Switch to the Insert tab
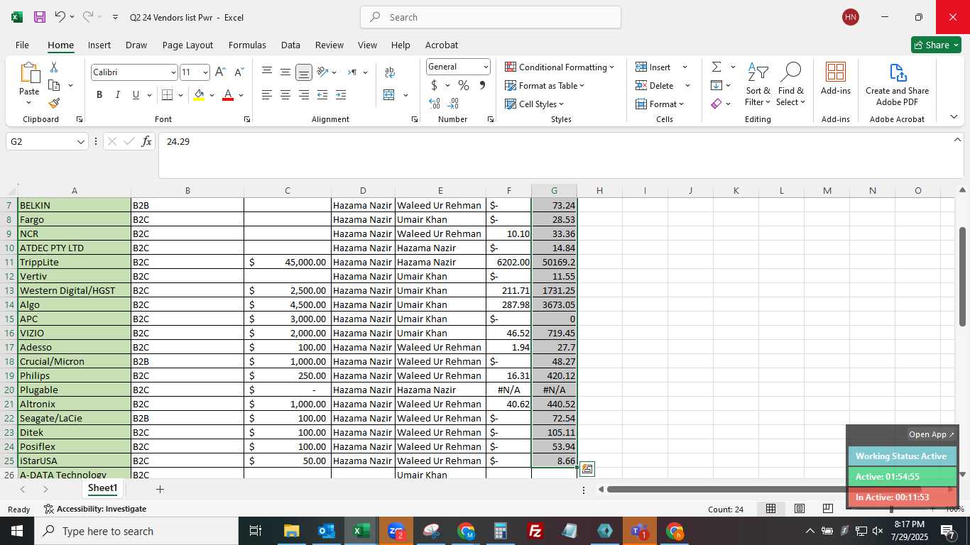The height and width of the screenshot is (545, 970). 99,45
